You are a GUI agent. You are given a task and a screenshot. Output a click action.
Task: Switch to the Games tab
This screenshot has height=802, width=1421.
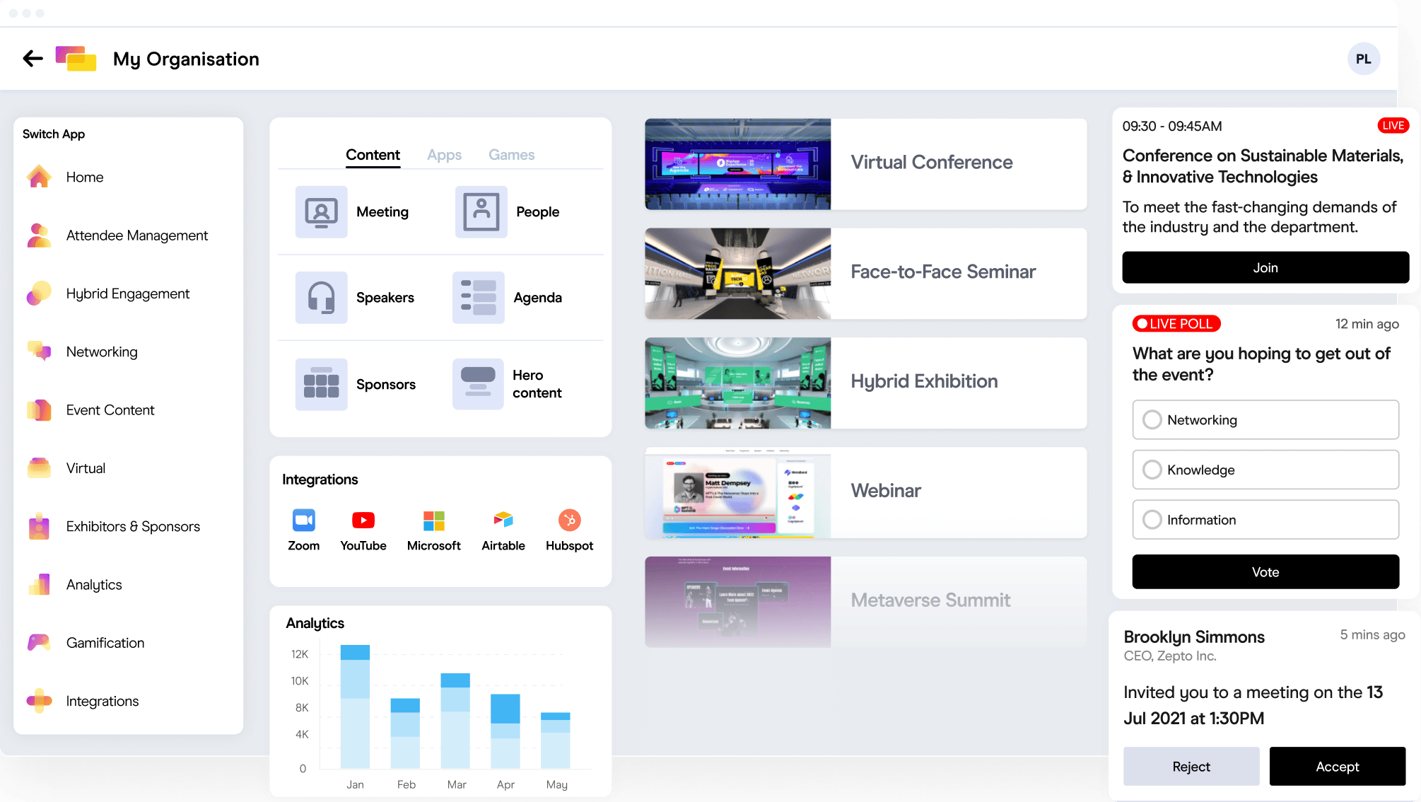[513, 154]
